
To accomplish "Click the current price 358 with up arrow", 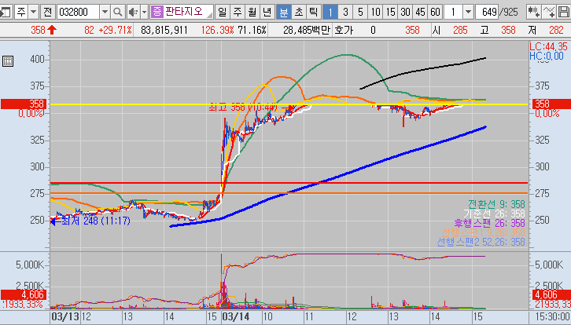I will 44,30.
